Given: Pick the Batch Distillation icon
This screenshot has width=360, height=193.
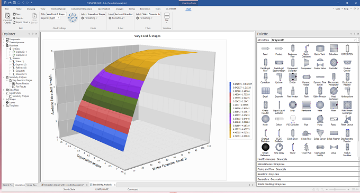Looking at the screenshot, I should click(307, 49).
